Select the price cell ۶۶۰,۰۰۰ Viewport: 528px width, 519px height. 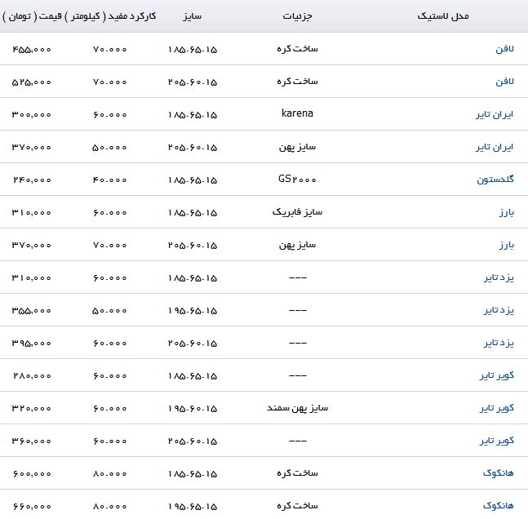coord(32,507)
